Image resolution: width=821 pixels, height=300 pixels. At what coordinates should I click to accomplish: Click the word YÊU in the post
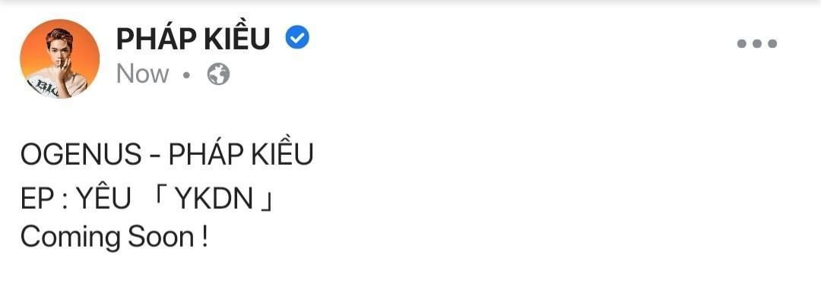103,197
